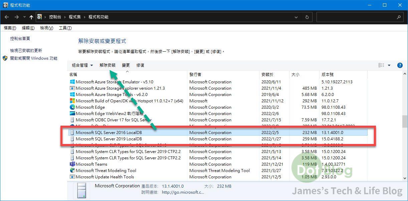Open the 檔案 menu
This screenshot has height=201, width=408.
(10, 28)
